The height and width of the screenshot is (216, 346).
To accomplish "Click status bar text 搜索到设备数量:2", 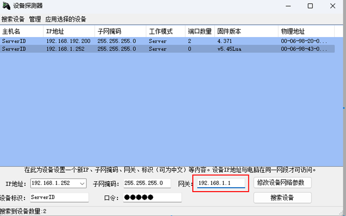I will [x=23, y=211].
